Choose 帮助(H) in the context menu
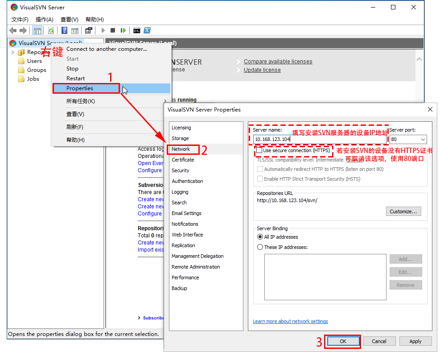Viewport: 444px width, 352px height. coord(111,140)
